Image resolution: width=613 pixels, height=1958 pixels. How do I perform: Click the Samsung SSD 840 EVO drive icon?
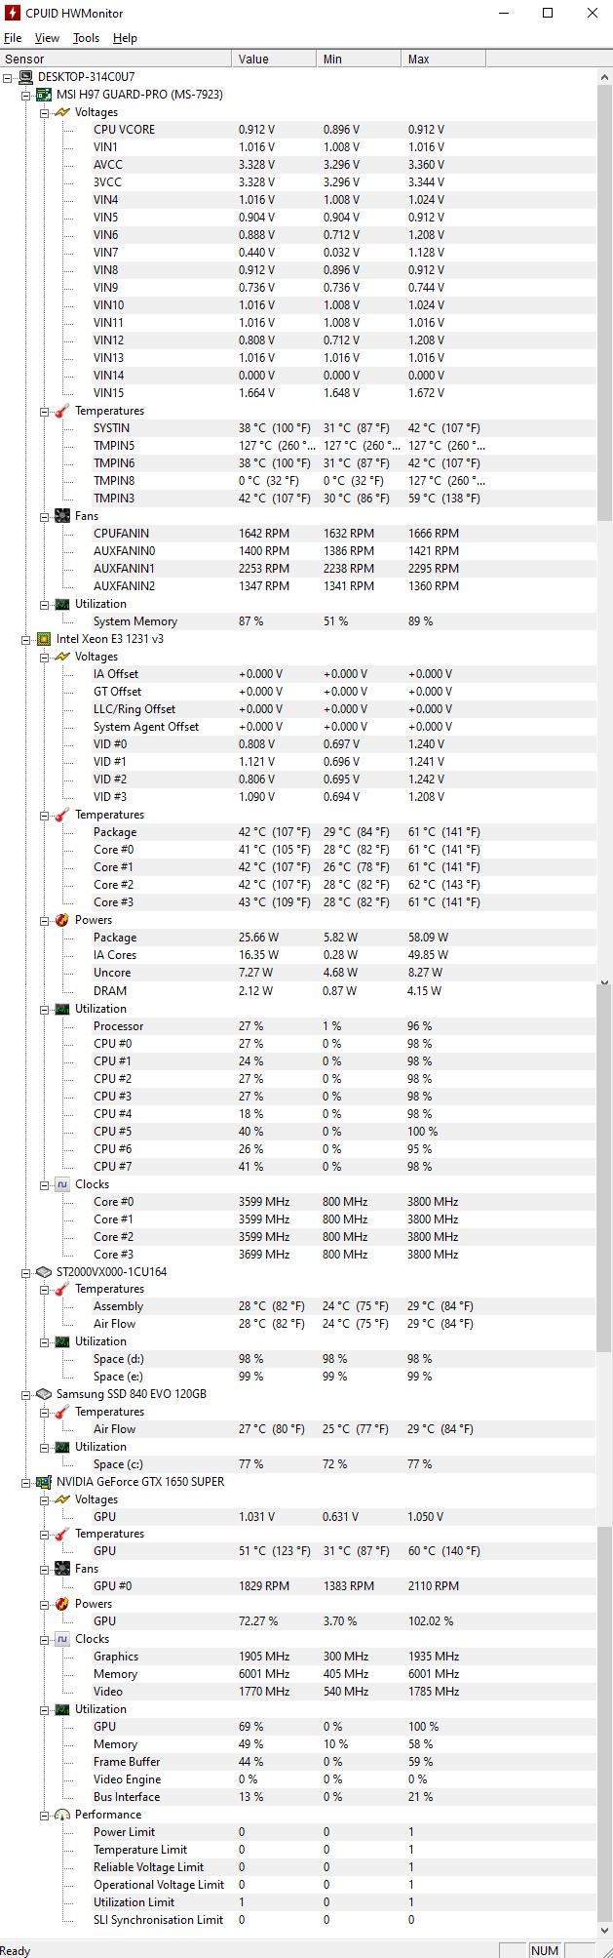(44, 1394)
